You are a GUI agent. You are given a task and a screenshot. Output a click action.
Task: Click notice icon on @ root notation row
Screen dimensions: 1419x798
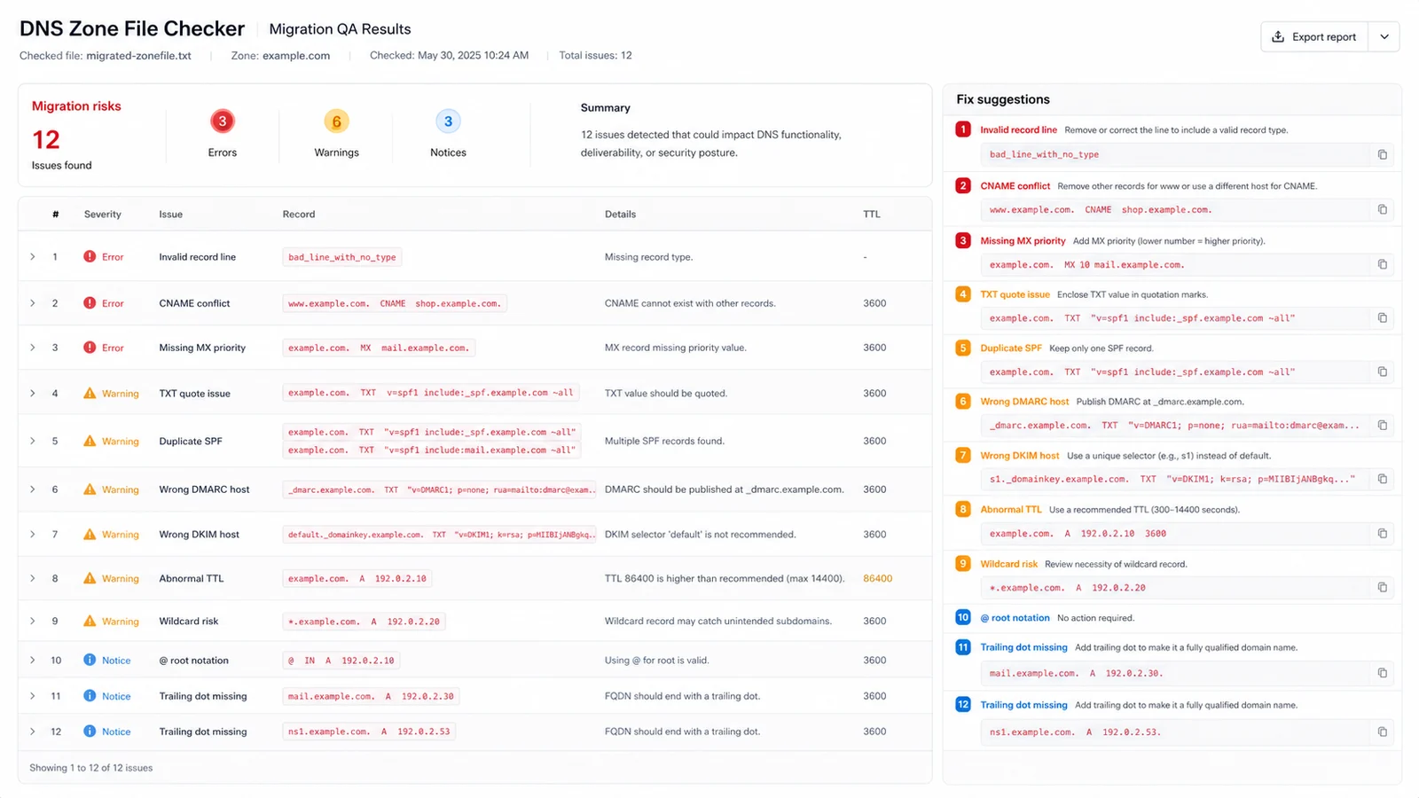(x=90, y=660)
